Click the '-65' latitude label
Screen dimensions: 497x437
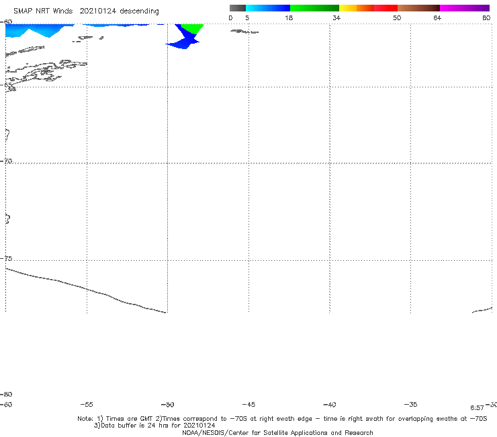[6, 85]
